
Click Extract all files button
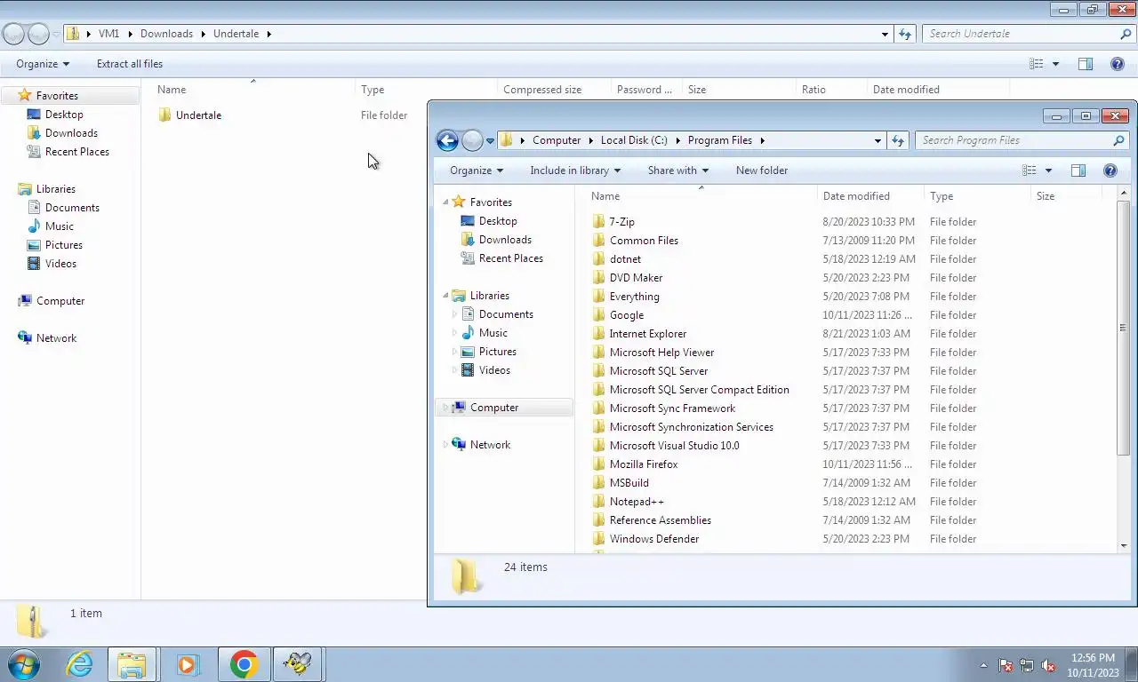click(x=130, y=64)
